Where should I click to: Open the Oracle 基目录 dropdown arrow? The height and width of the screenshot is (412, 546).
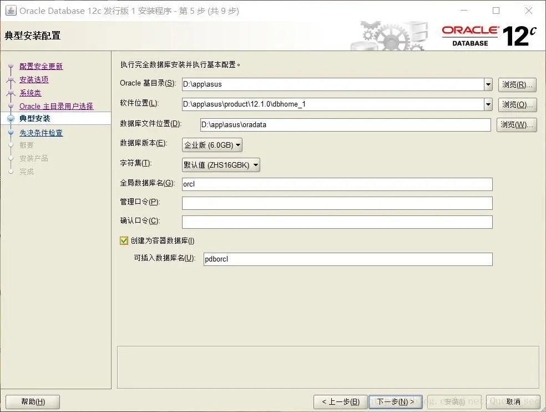click(488, 84)
